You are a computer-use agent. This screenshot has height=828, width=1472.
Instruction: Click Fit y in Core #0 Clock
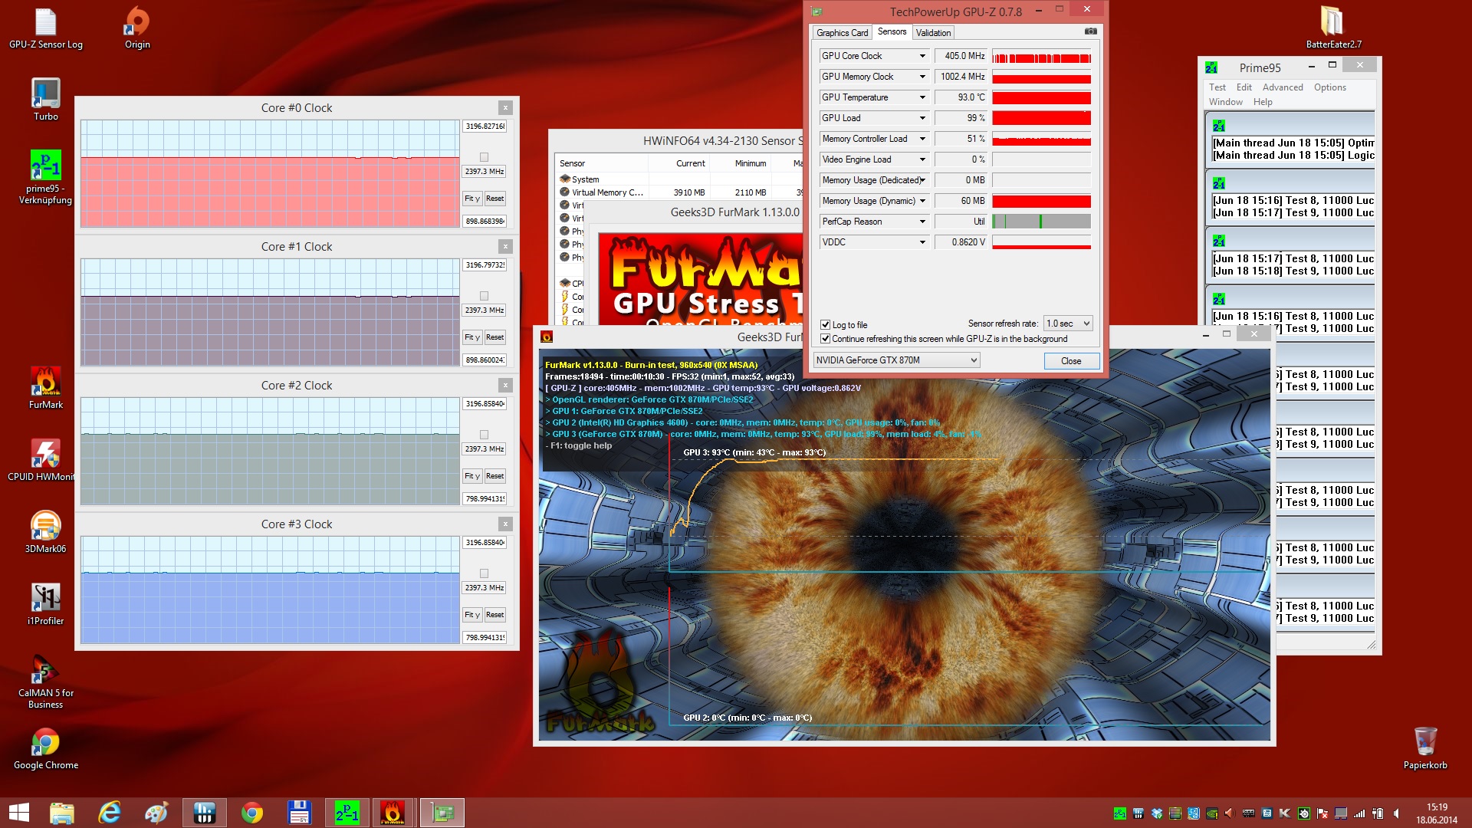tap(472, 199)
